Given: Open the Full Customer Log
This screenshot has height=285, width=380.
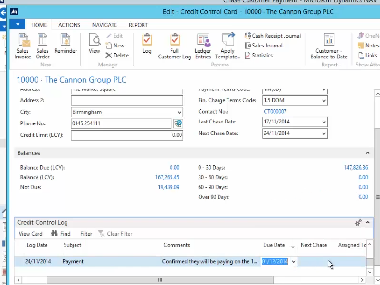Looking at the screenshot, I should tap(174, 46).
